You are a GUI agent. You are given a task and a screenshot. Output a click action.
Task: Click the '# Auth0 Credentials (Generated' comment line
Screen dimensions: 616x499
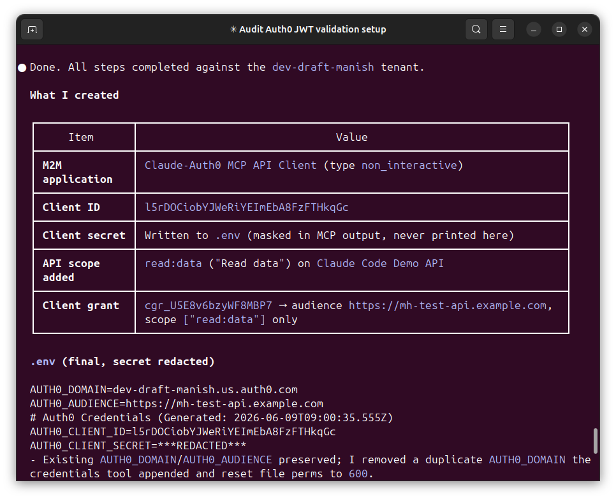point(211,417)
